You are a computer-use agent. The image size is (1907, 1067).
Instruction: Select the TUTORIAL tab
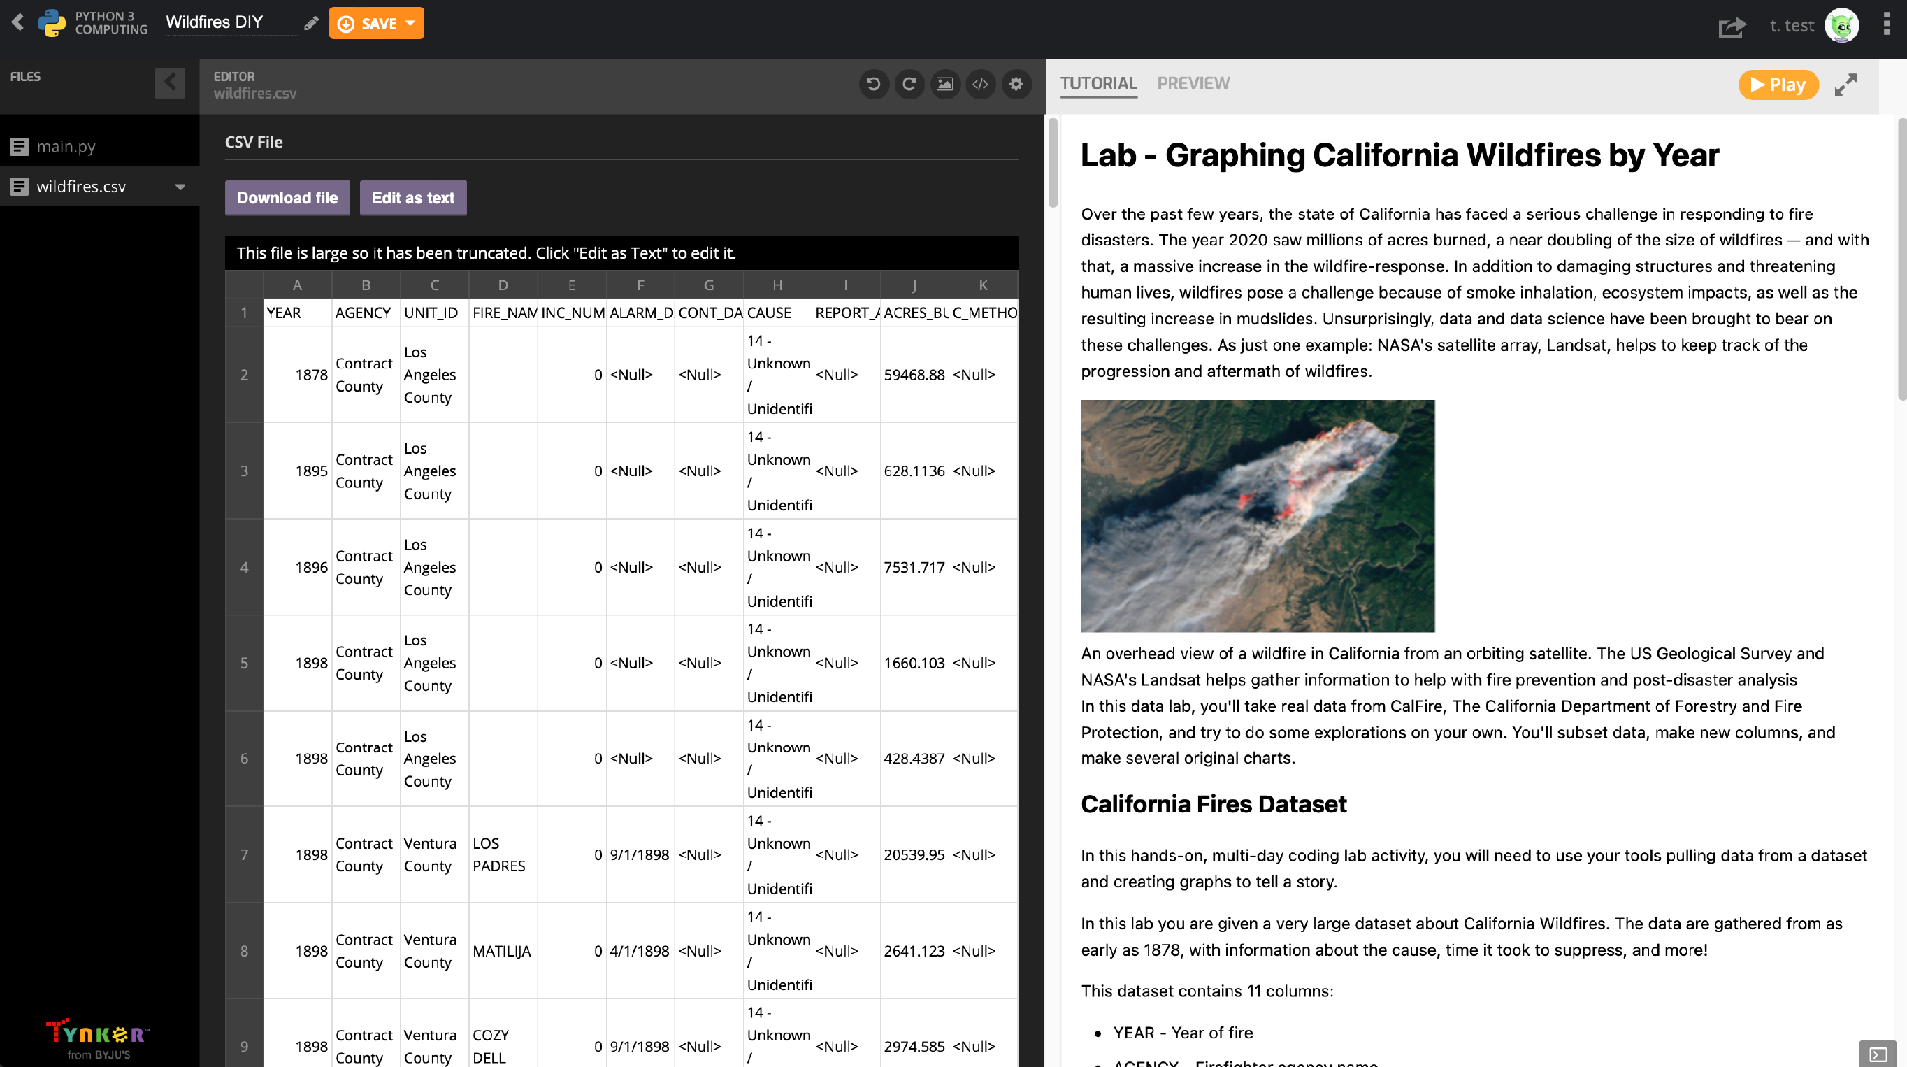pos(1098,84)
